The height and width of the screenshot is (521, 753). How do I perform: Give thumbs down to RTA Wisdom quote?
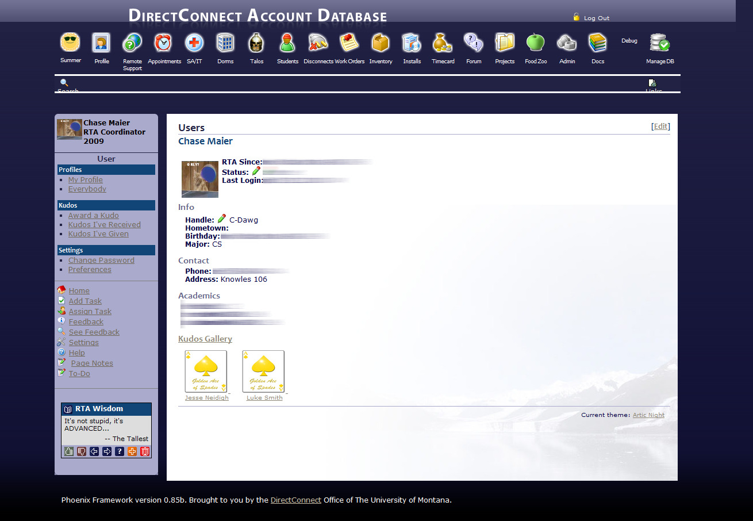(82, 451)
